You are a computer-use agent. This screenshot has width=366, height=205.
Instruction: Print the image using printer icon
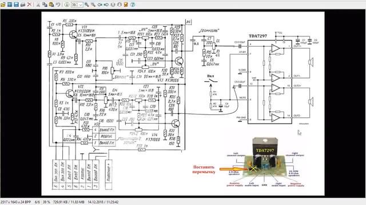23,5
